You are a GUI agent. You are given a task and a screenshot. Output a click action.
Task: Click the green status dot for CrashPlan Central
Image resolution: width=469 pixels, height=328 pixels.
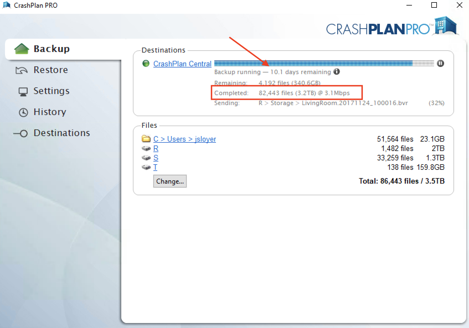pyautogui.click(x=146, y=64)
